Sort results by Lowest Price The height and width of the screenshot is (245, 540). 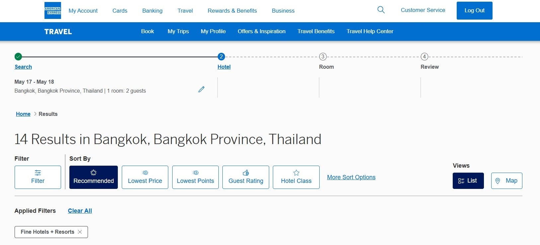click(x=145, y=177)
